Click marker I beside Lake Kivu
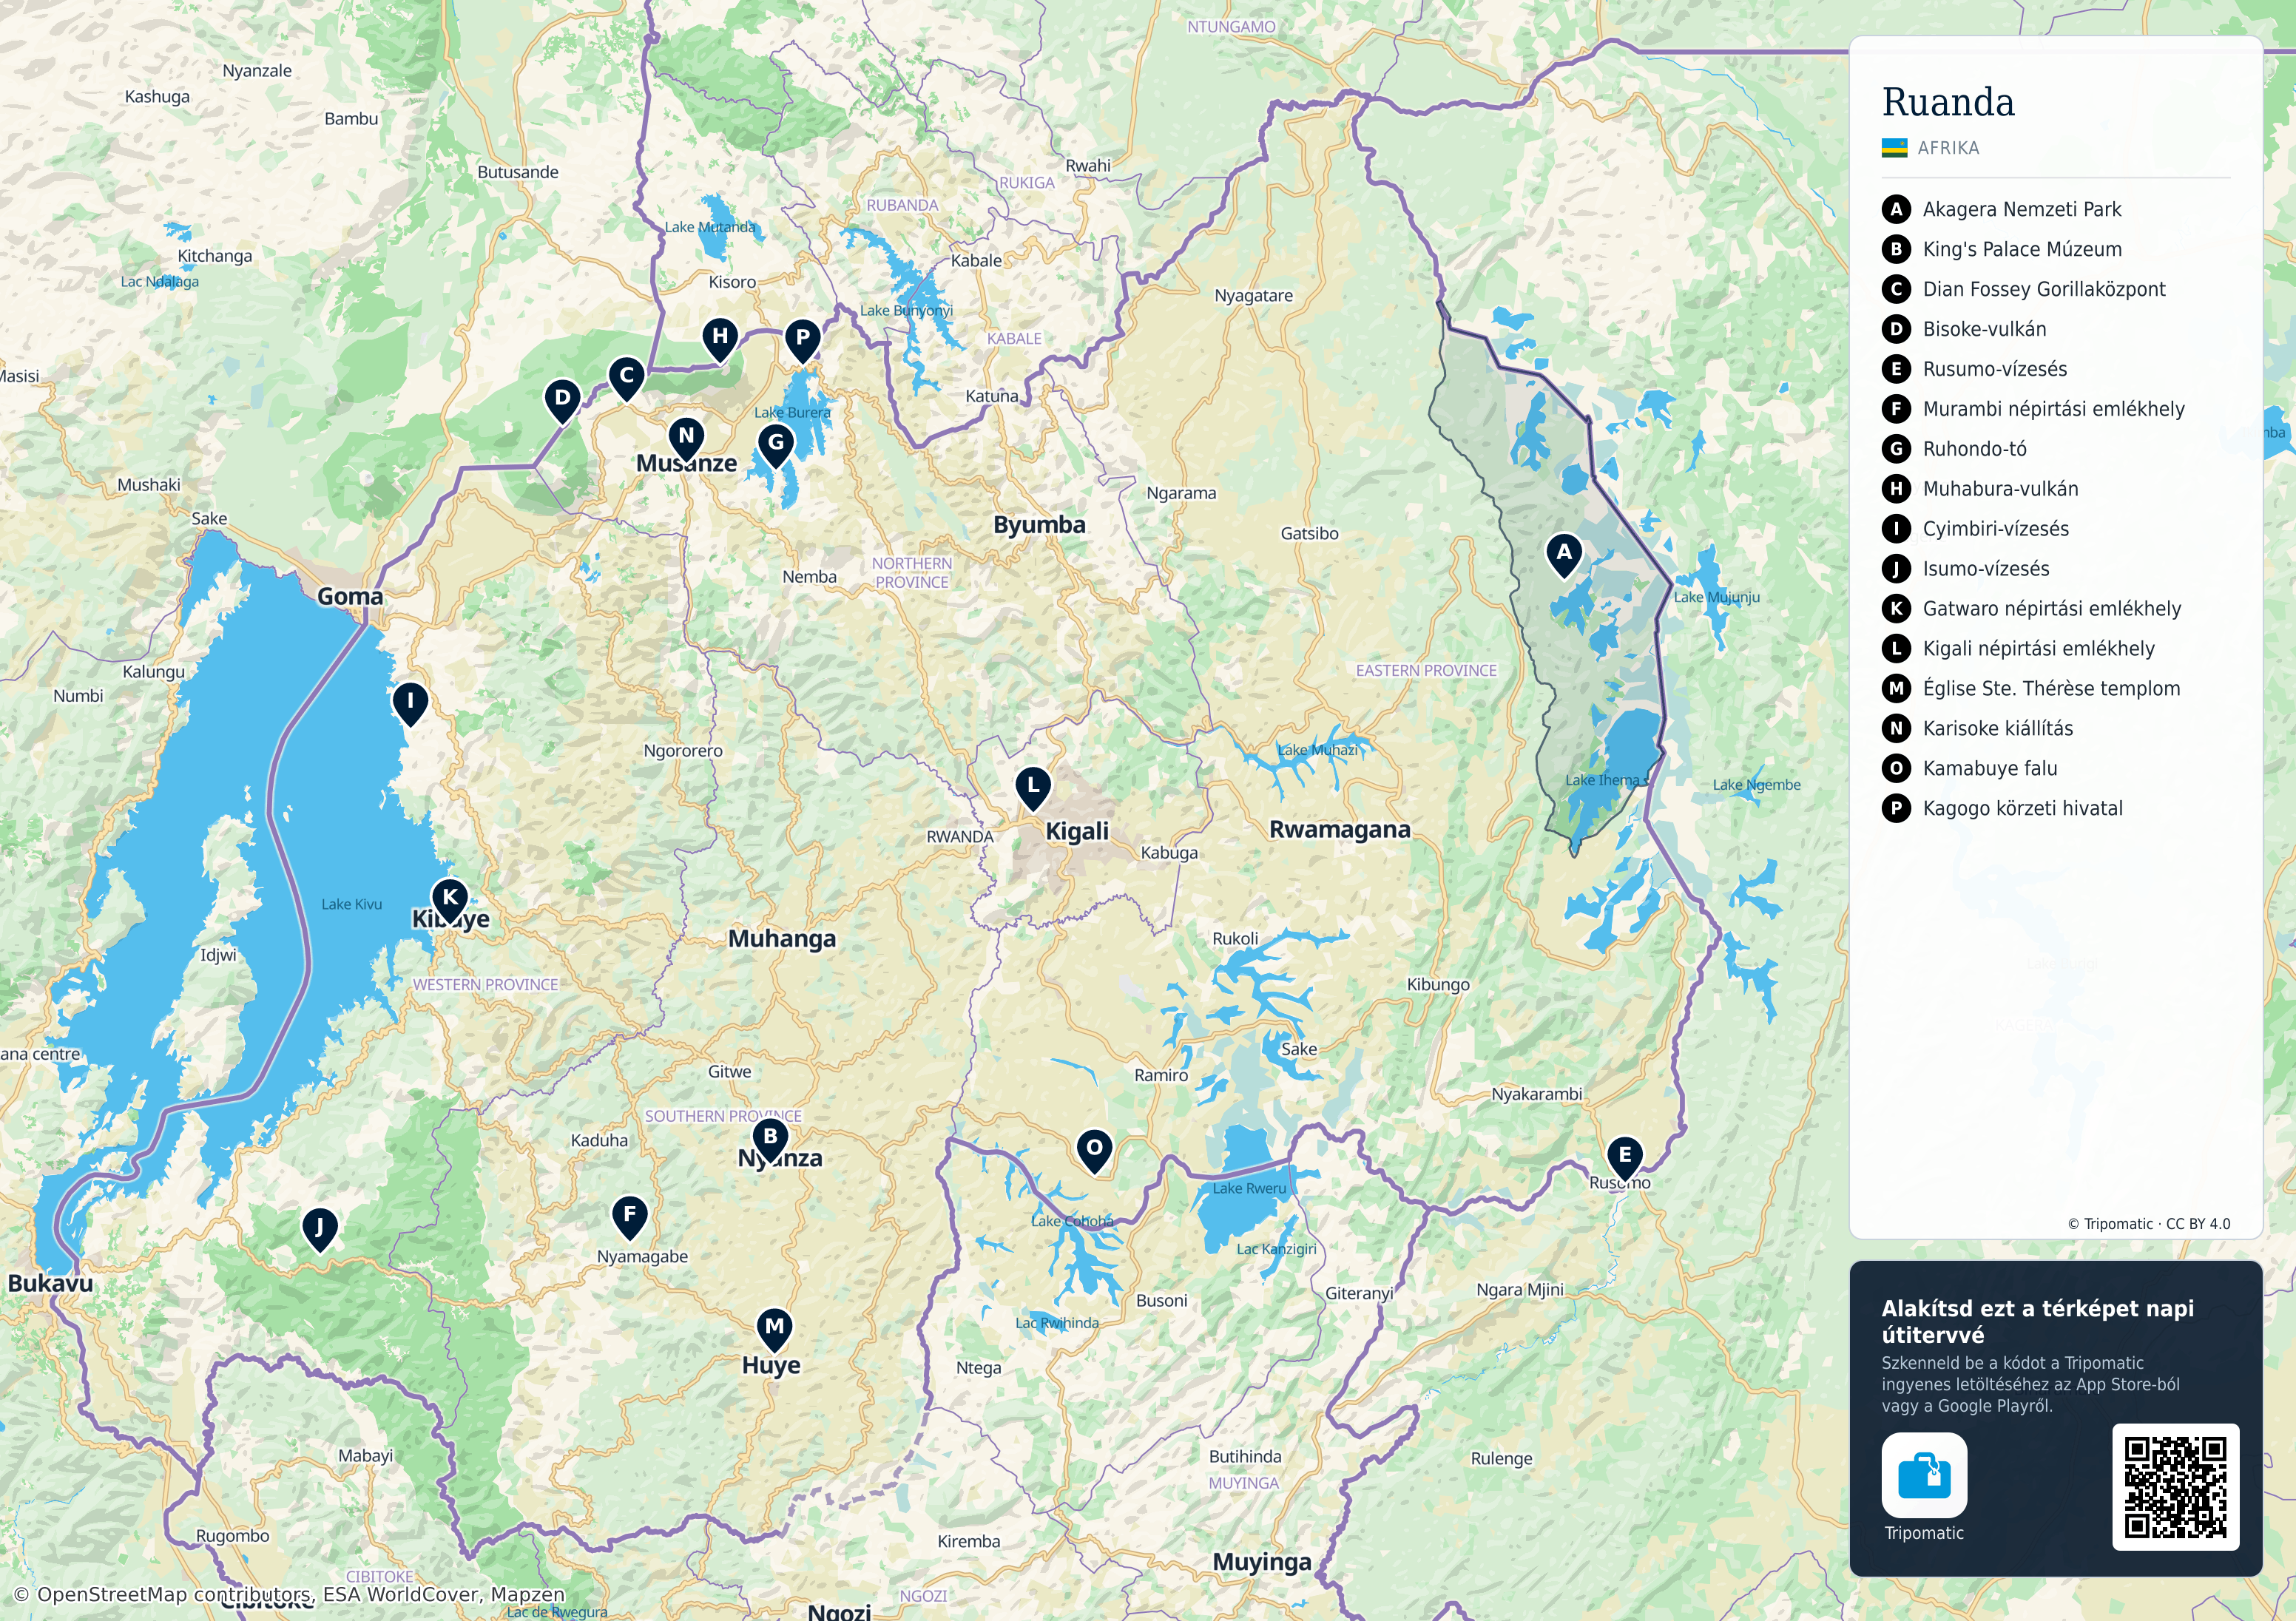The height and width of the screenshot is (1621, 2296). 410,704
